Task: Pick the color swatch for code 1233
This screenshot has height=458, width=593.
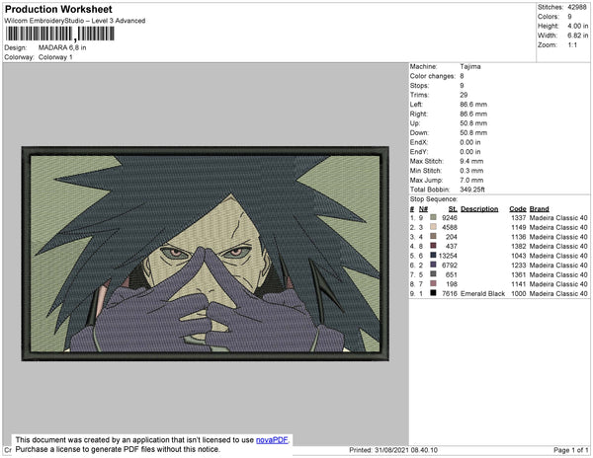Action: click(x=434, y=265)
